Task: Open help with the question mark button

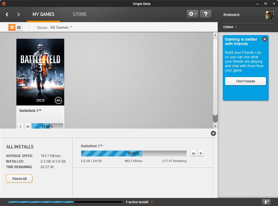Action: (205, 14)
